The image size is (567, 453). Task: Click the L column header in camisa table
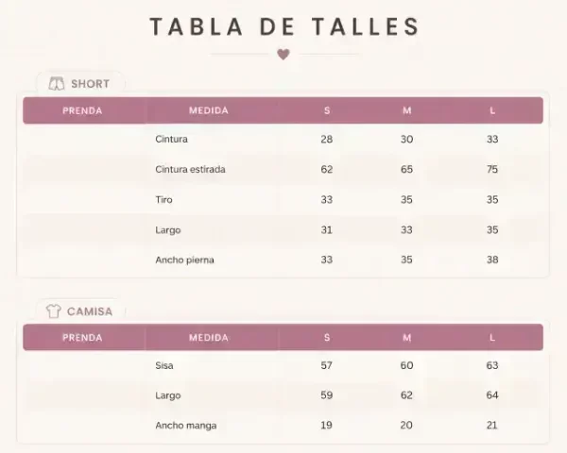point(492,338)
